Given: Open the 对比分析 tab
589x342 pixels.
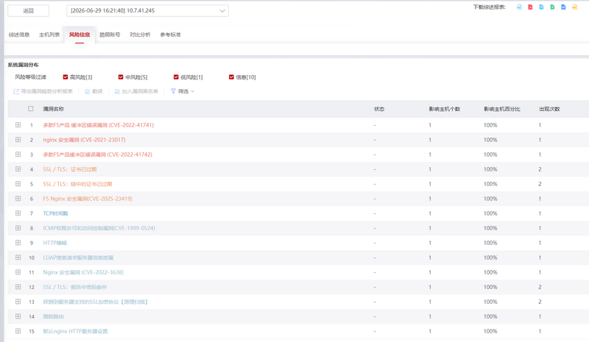Looking at the screenshot, I should coord(140,35).
